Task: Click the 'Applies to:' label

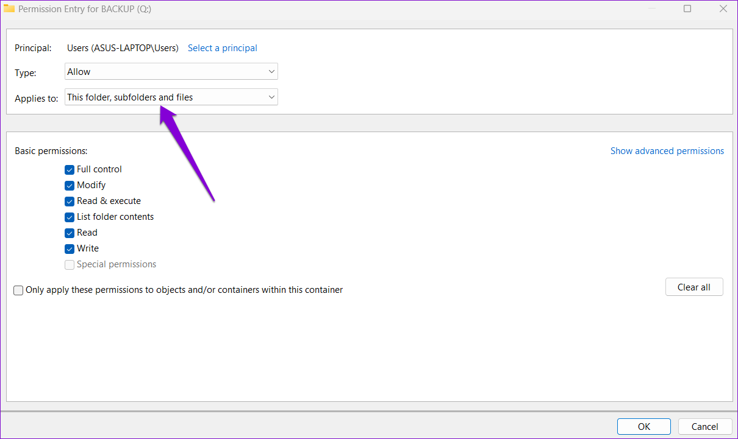Action: [x=37, y=99]
